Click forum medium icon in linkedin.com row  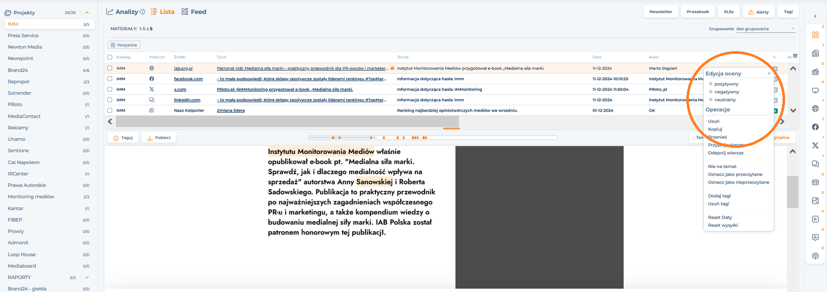coord(152,100)
